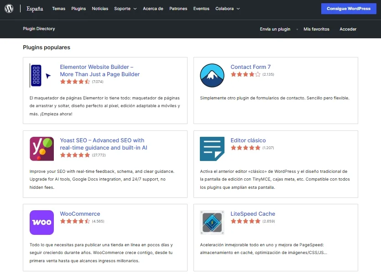Open the LiteSpeed Cache plugin icon
Screen dimensions: 381x275
pos(212,223)
